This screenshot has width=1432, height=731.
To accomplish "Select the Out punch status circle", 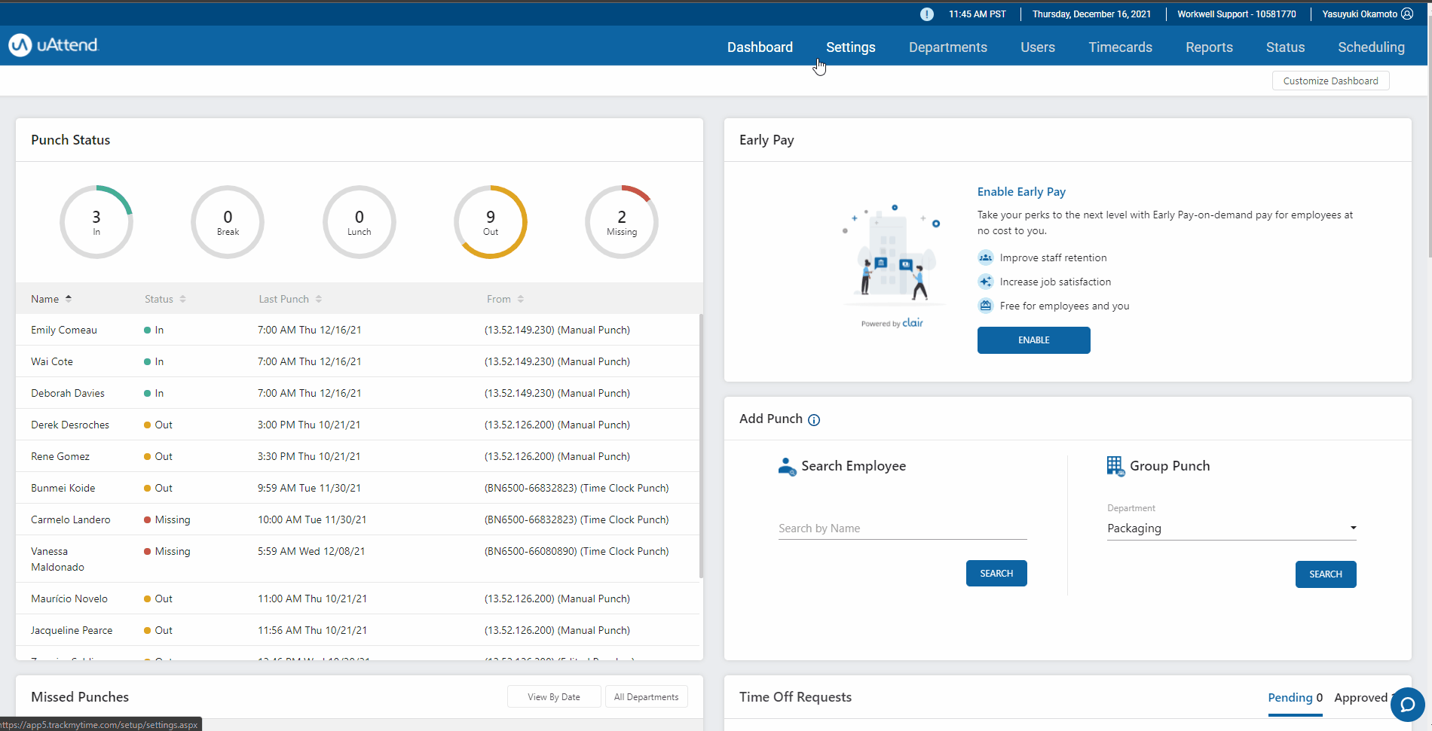I will pyautogui.click(x=490, y=222).
